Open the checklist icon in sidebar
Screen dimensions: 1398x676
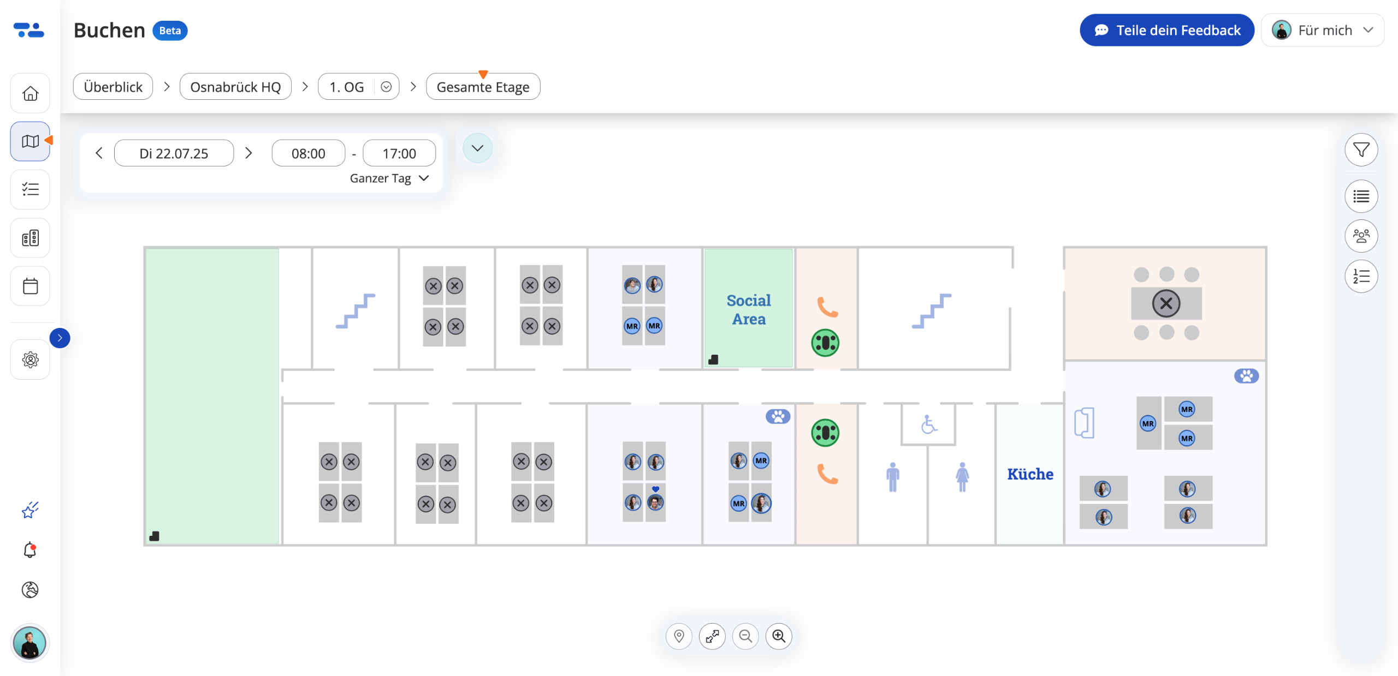click(30, 189)
